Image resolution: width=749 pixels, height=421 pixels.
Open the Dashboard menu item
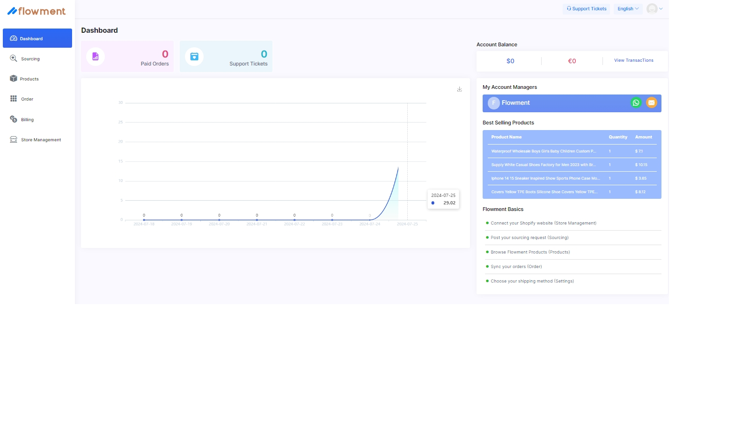click(x=37, y=38)
